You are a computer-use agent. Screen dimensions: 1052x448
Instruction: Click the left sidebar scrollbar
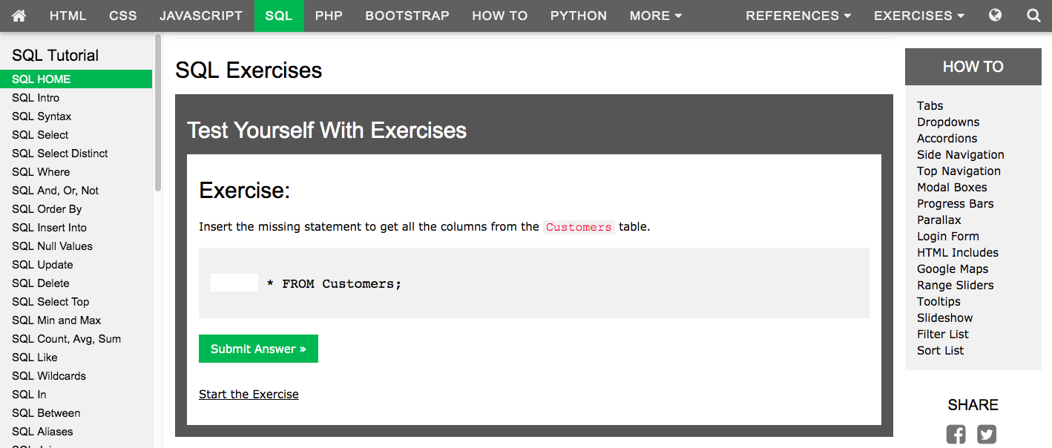click(x=158, y=112)
